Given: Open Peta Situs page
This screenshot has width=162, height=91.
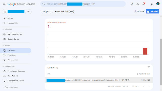Looking at the screenshot, I should (11, 55).
